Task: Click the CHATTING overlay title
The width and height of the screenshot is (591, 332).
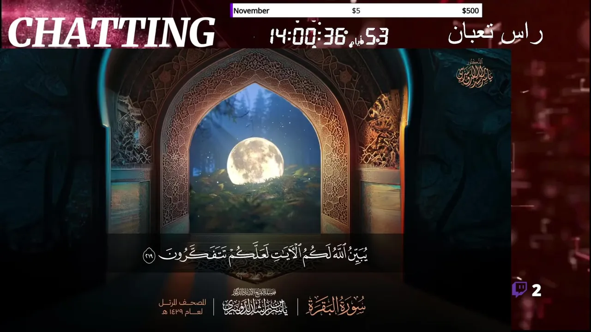Action: 111,33
